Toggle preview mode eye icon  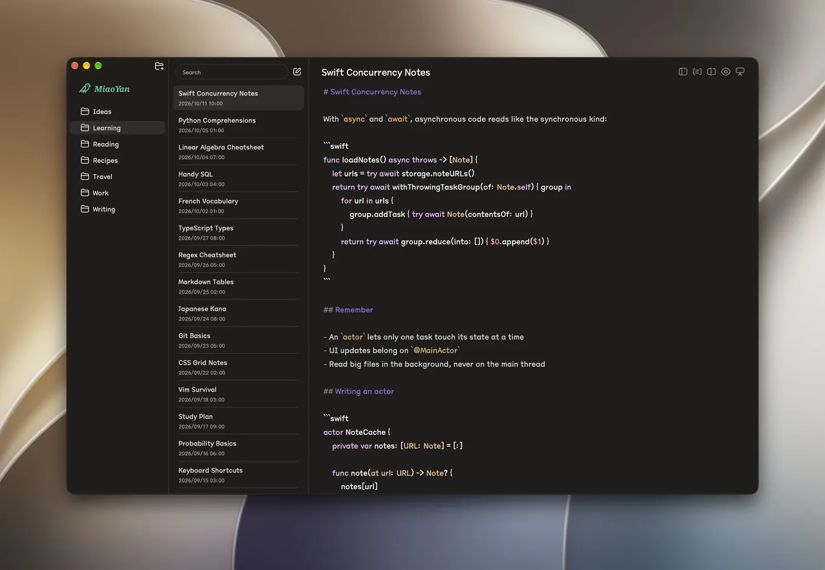(726, 72)
